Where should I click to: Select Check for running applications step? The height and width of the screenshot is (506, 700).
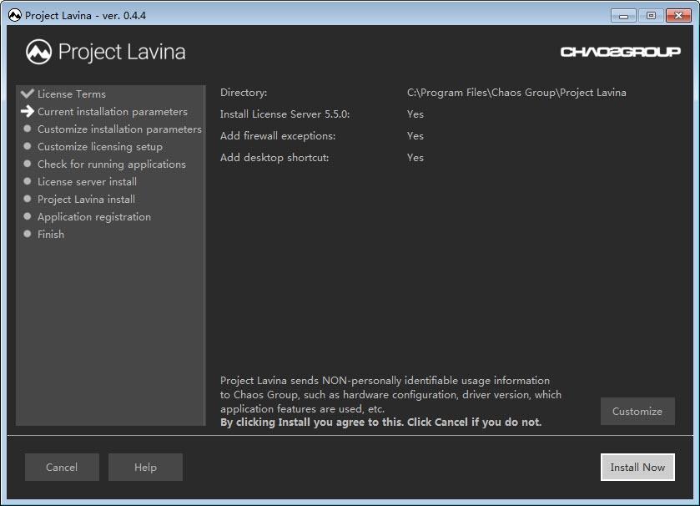(x=112, y=164)
